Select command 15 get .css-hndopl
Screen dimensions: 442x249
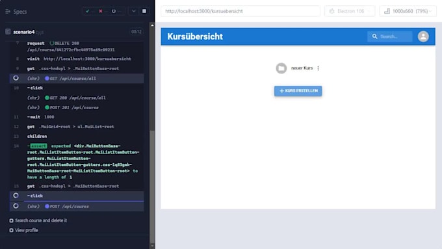(77, 186)
